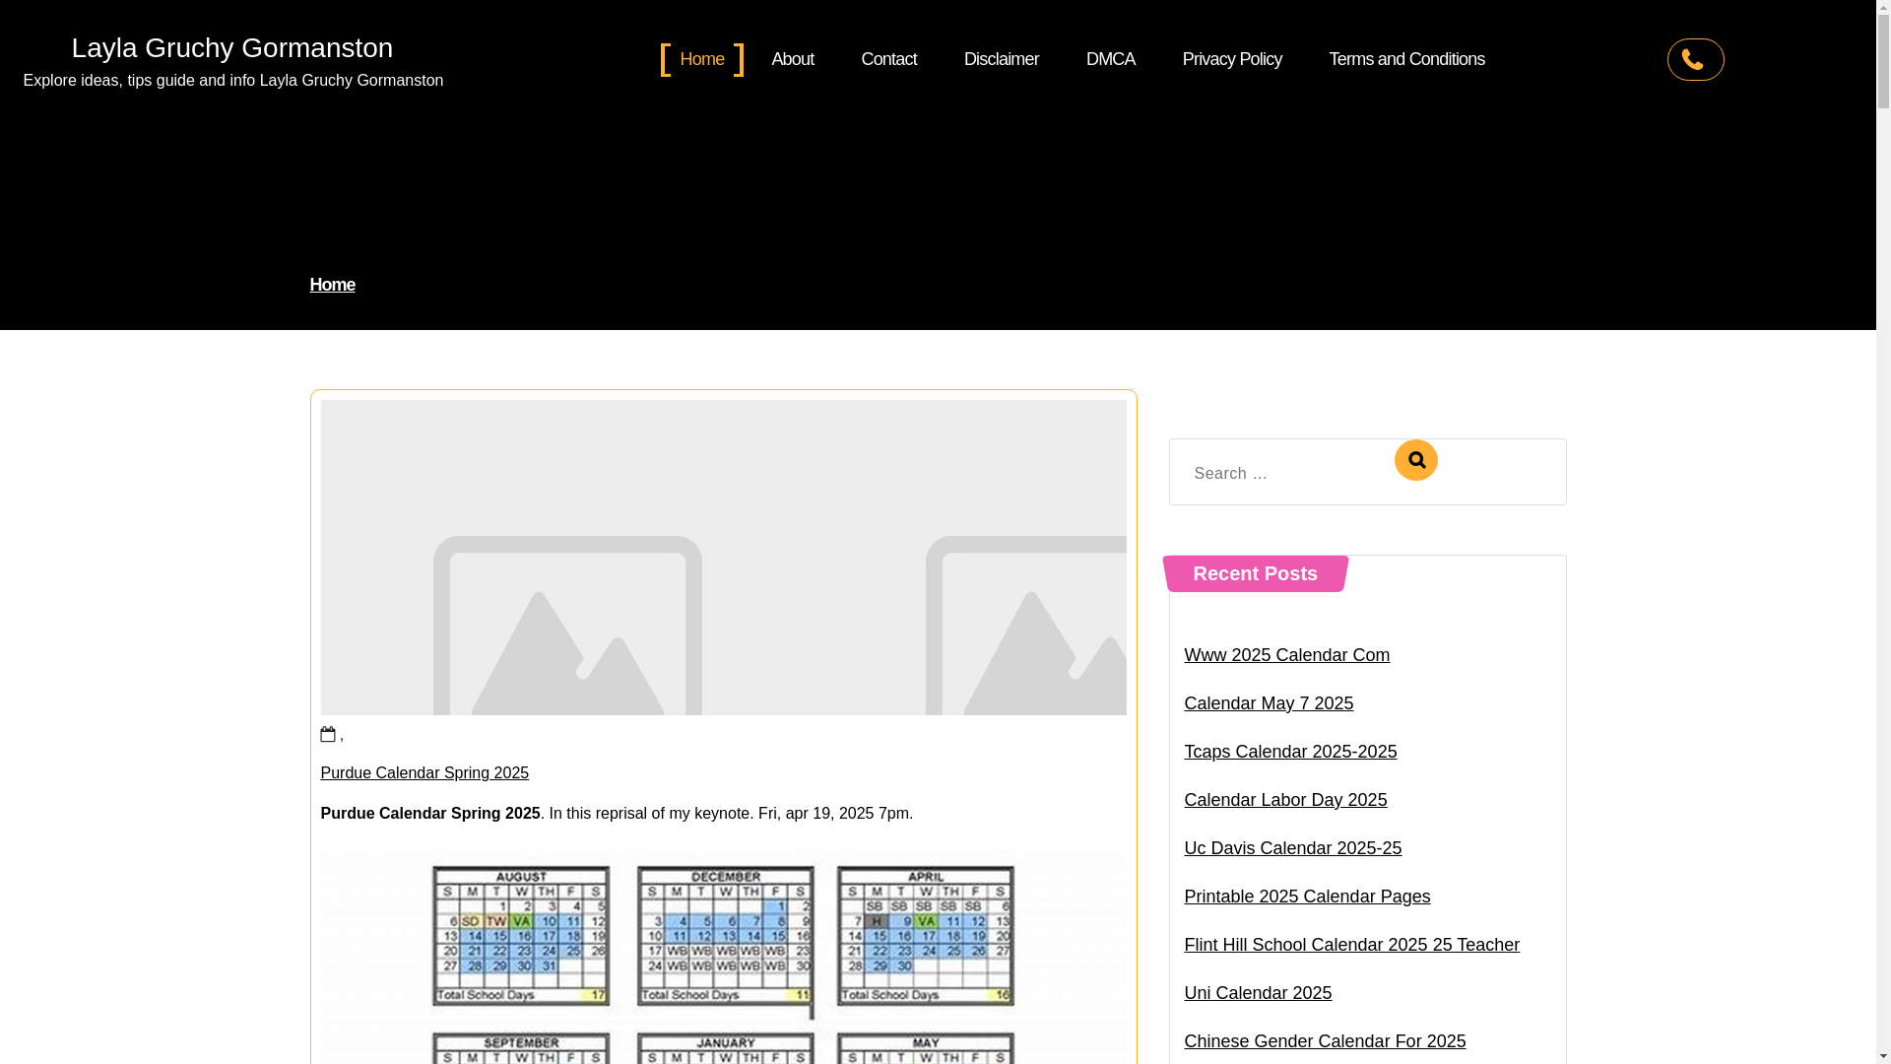
Task: Click the Recent Posts widget heading
Action: (x=1255, y=573)
